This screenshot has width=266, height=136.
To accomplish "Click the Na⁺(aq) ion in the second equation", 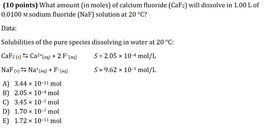I will tap(37, 70).
